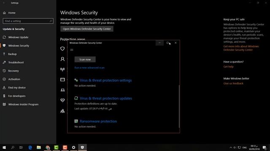
Task: Close the Windows Defender Security Center window
Action: 175,43
